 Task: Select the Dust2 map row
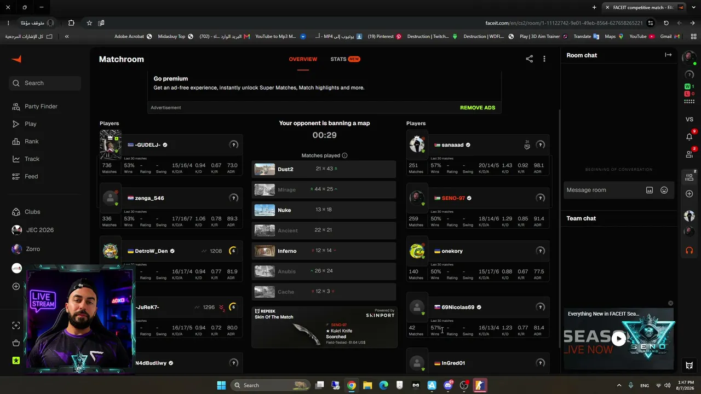[x=324, y=169]
